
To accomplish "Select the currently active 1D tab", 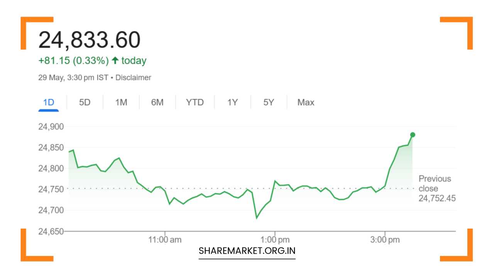I will 47,102.
